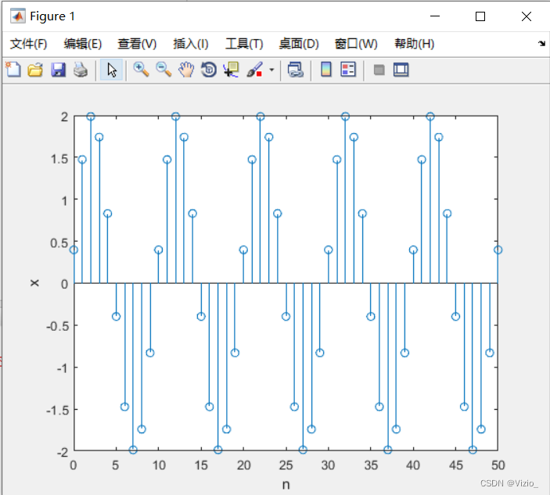Print the figure using the printer icon
The width and height of the screenshot is (550, 495).
tap(81, 70)
